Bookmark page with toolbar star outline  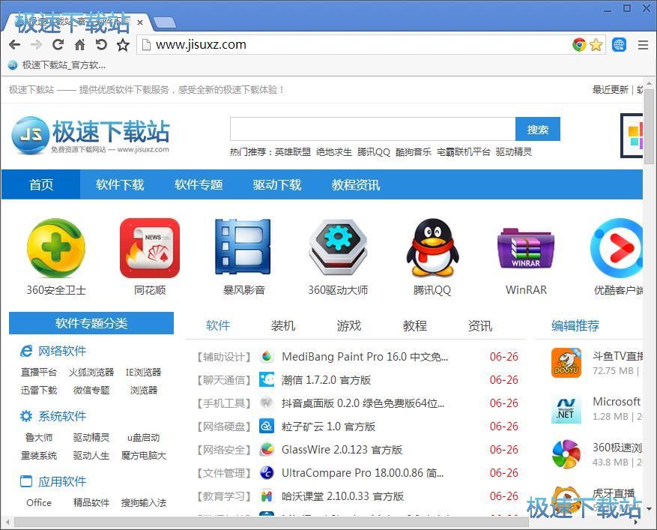(x=123, y=44)
